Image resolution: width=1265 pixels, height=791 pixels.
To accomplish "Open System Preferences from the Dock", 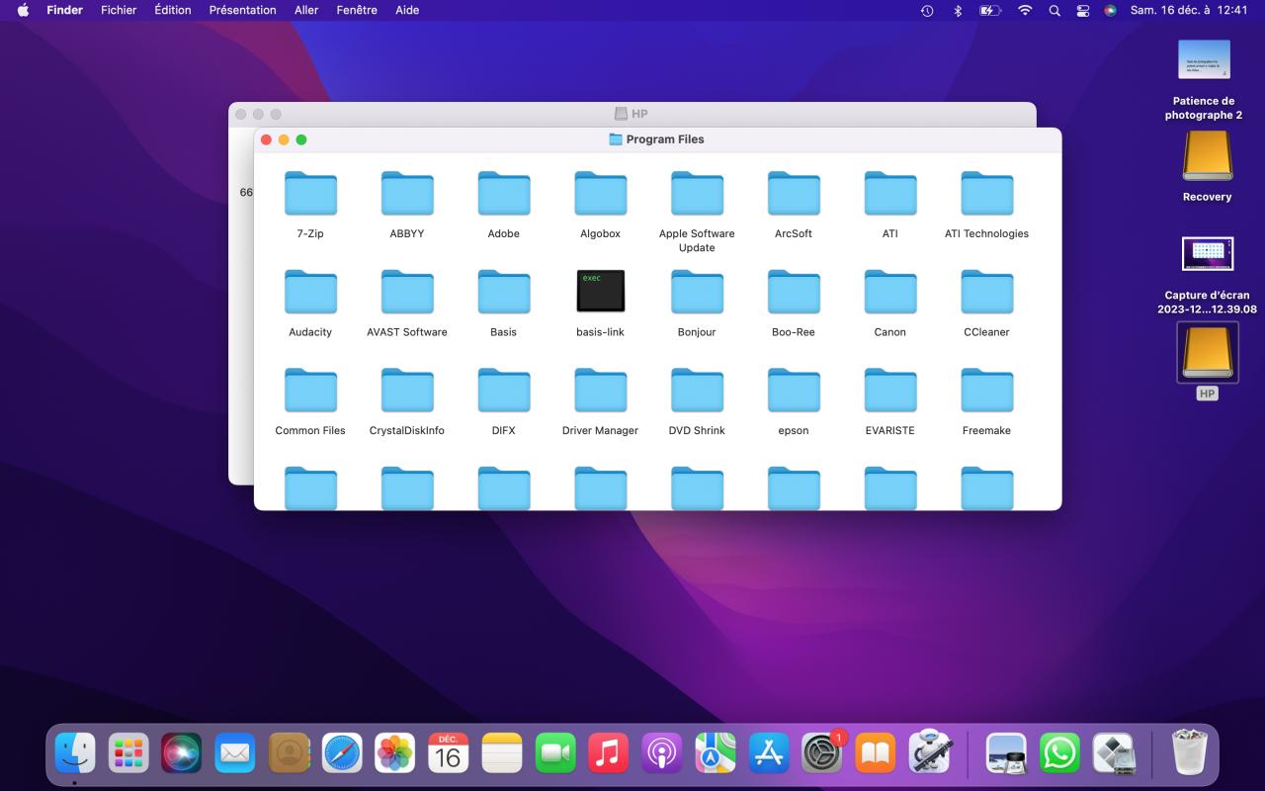I will point(822,753).
